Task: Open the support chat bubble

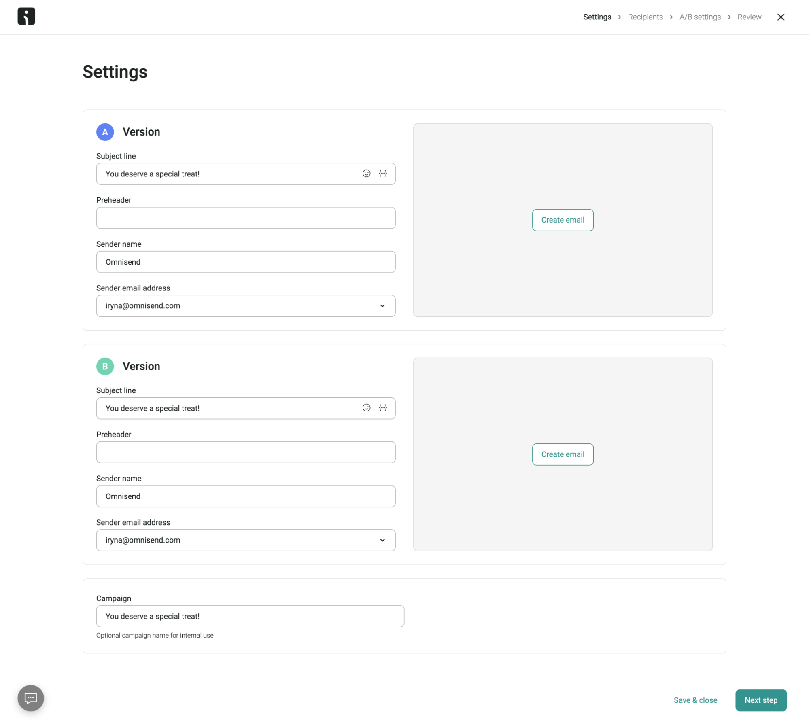Action: tap(30, 698)
